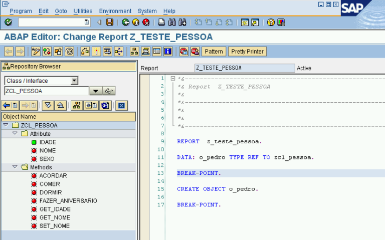Viewport: 385px width, 240px height.
Task: Collapse the Attribute folder node
Action: pyautogui.click(x=15, y=134)
